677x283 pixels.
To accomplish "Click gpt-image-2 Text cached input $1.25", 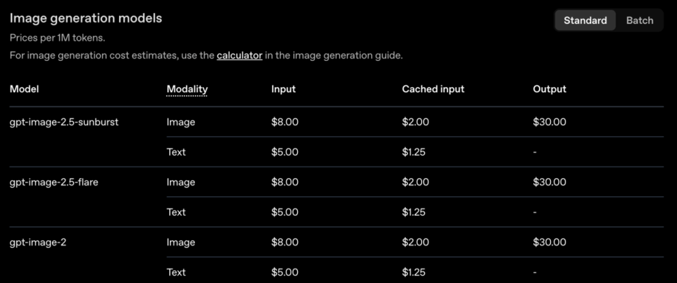I will [x=414, y=271].
